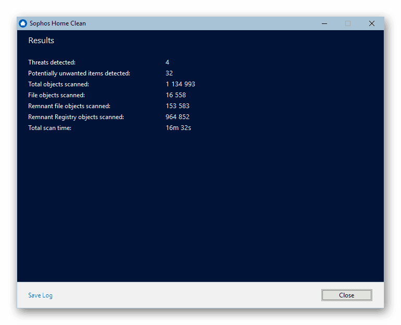Click the disabled maximize window button
Screen dimensions: 401x325
348,23
